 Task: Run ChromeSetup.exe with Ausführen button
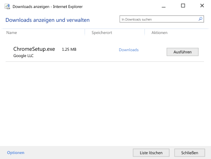pos(183,52)
